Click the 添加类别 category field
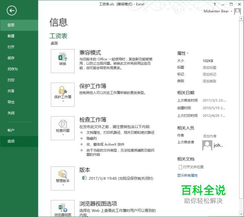The height and width of the screenshot is (217, 244). click(x=209, y=81)
